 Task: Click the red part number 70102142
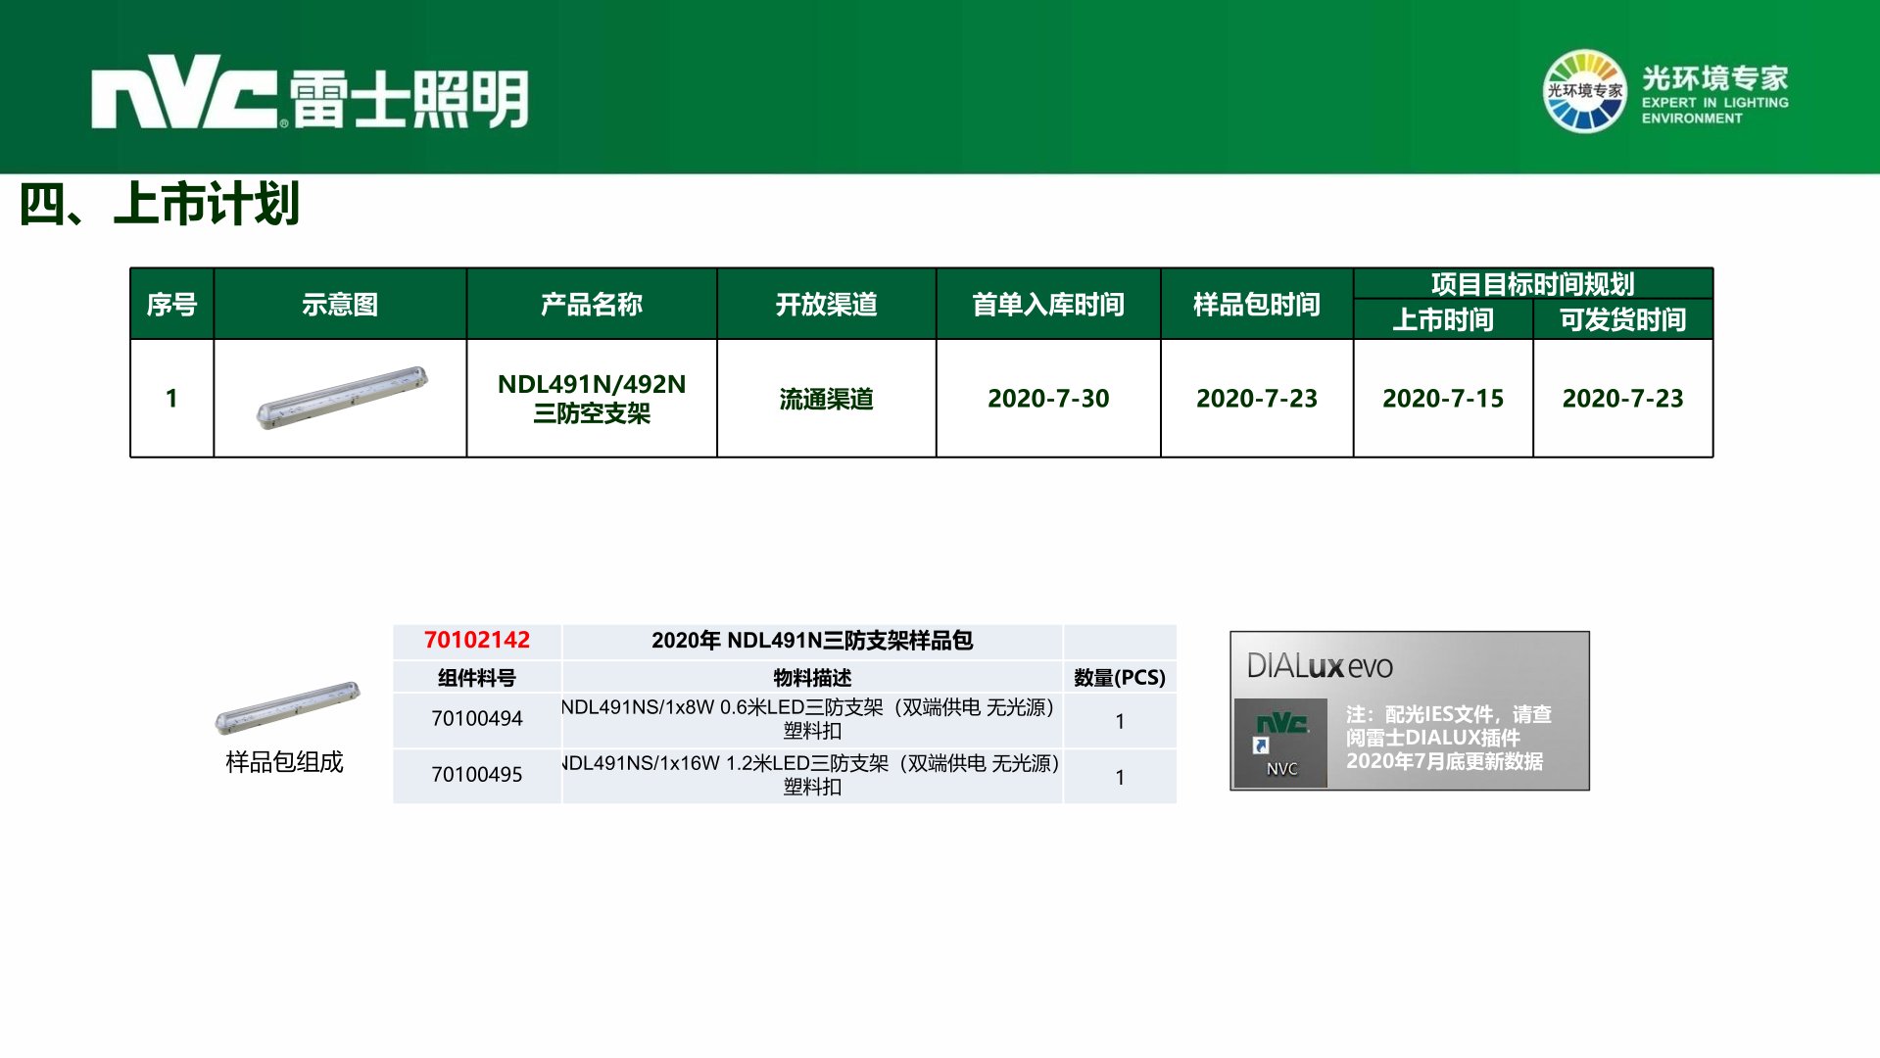point(476,640)
